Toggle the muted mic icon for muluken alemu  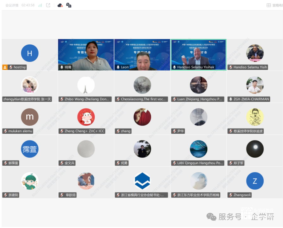click(5, 131)
